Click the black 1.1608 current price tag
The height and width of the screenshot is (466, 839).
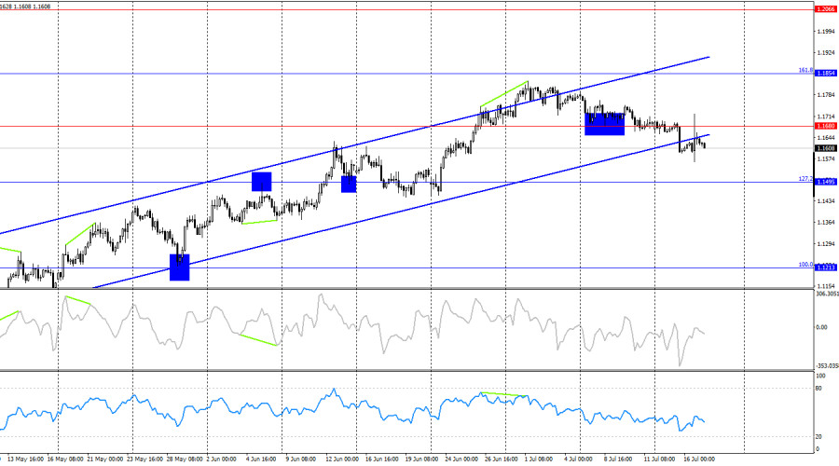click(825, 148)
